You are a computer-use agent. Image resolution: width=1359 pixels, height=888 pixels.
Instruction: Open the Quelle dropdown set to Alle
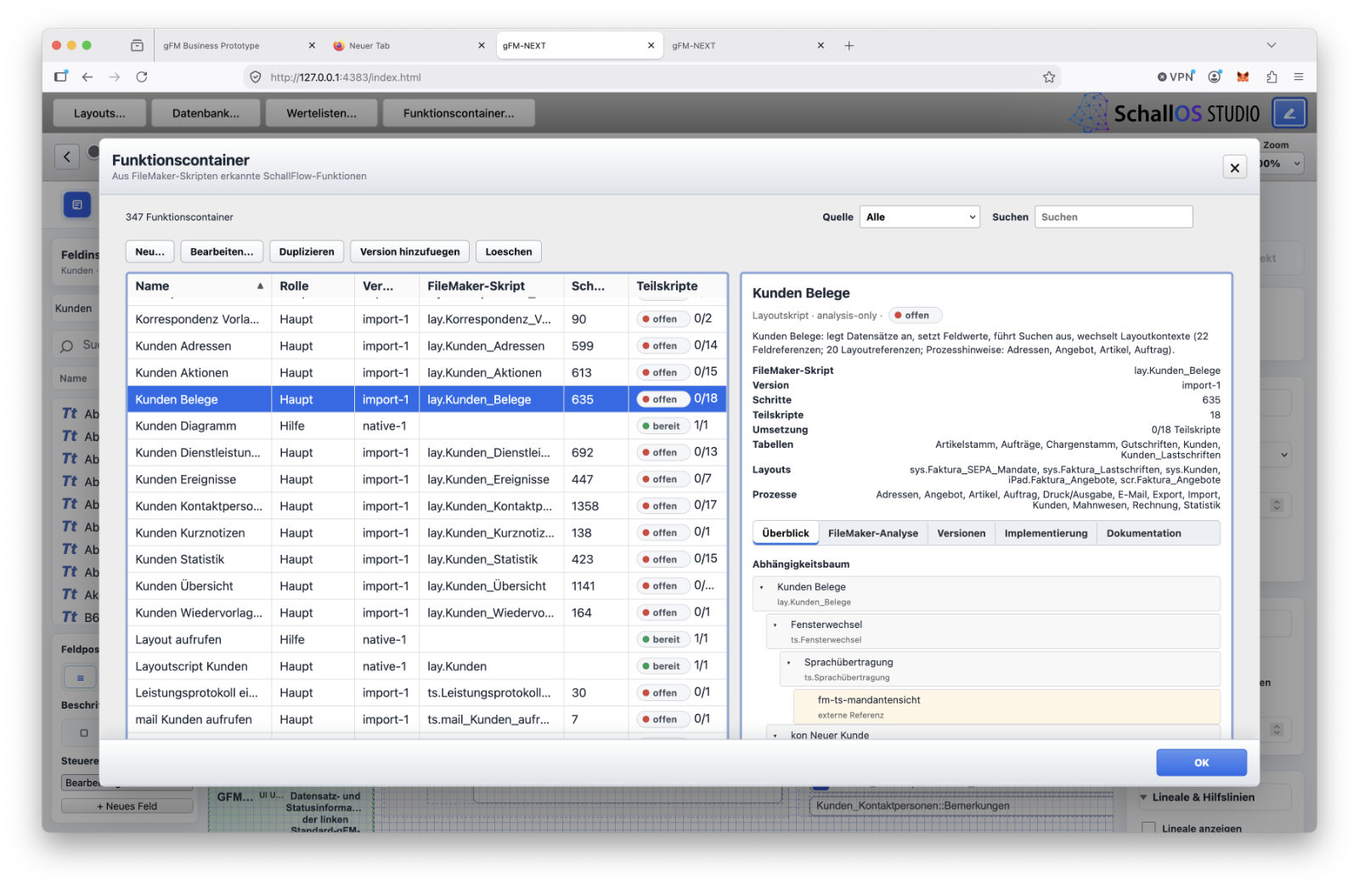[x=920, y=217]
